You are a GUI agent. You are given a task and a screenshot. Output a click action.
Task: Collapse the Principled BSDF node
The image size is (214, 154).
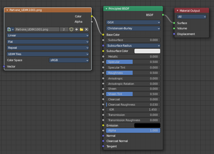106,8
